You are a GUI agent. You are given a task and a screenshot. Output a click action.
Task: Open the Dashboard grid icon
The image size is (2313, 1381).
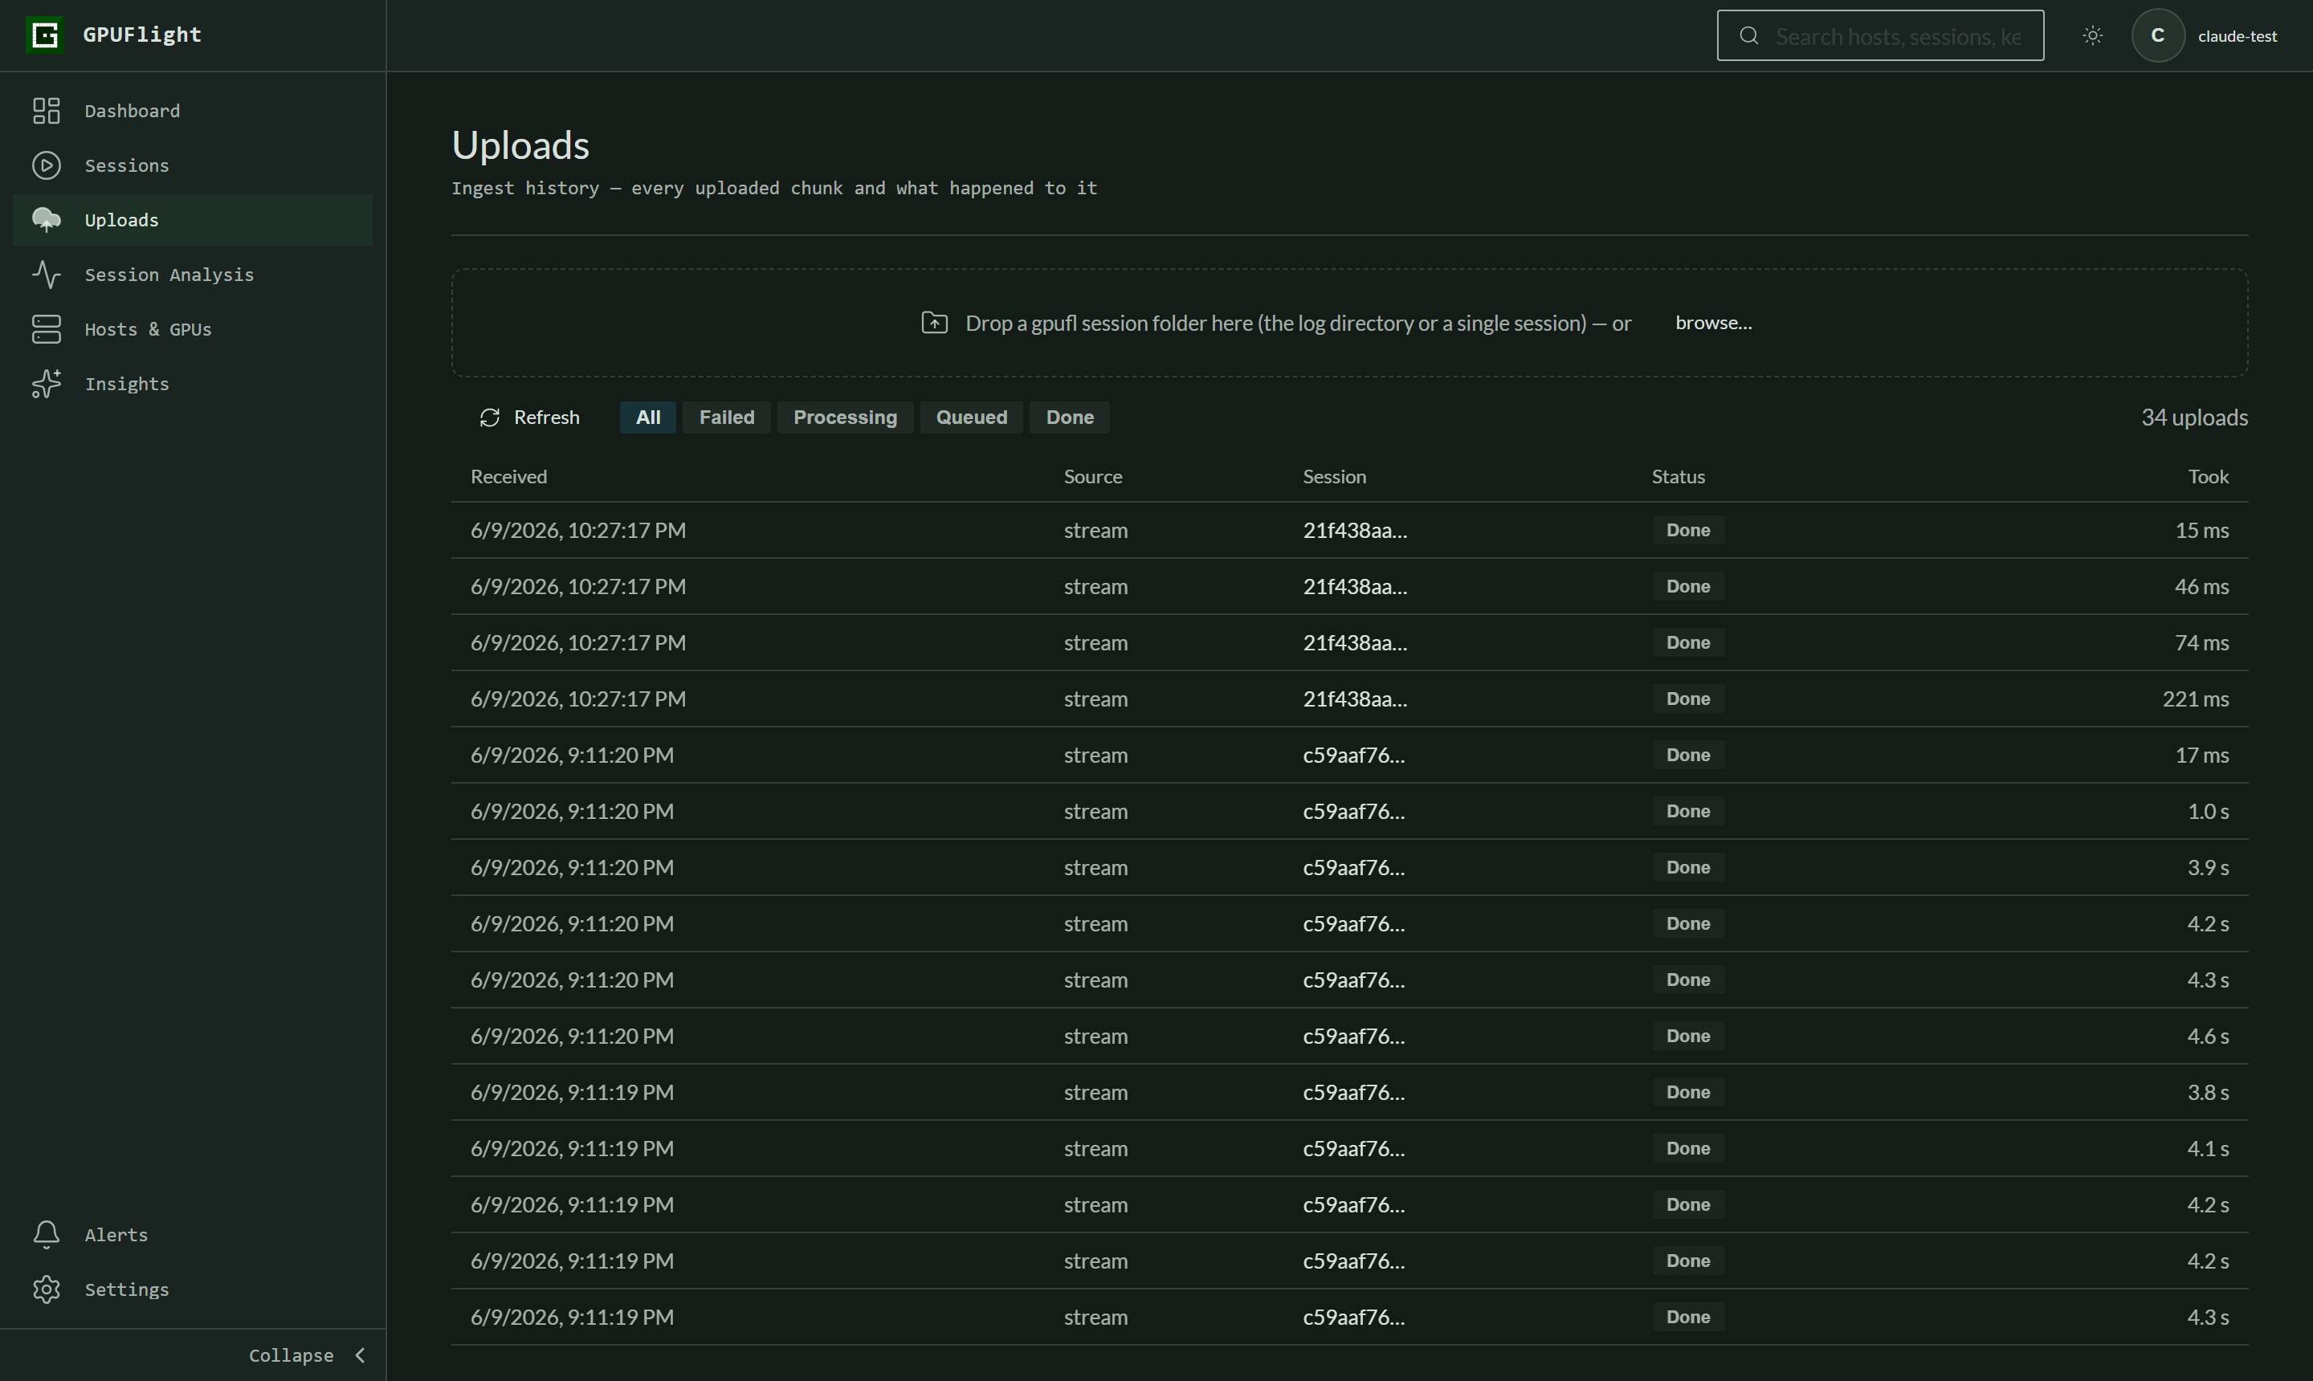tap(47, 111)
